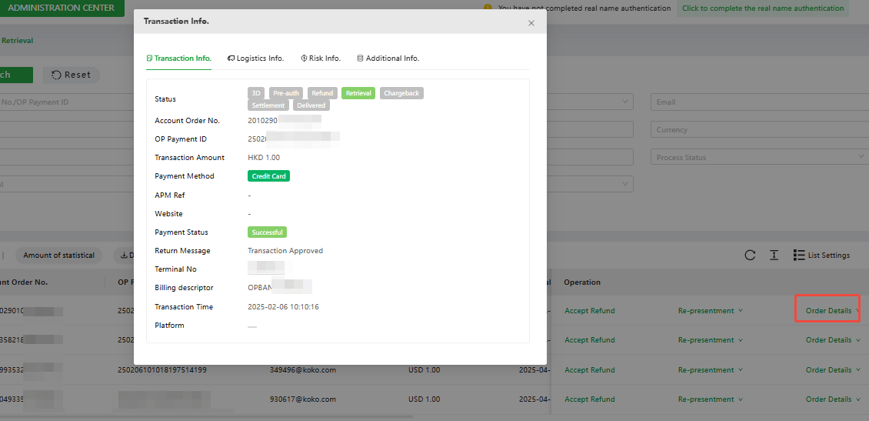Click the No./OP Payment ID input field
Screen dimensions: 869x421
point(66,102)
